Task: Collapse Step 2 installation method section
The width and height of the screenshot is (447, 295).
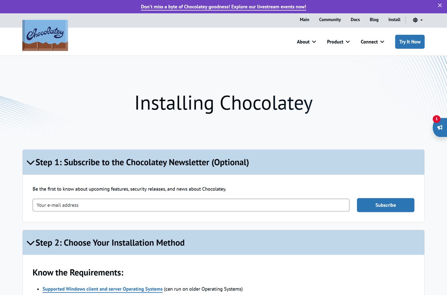Action: [223, 243]
